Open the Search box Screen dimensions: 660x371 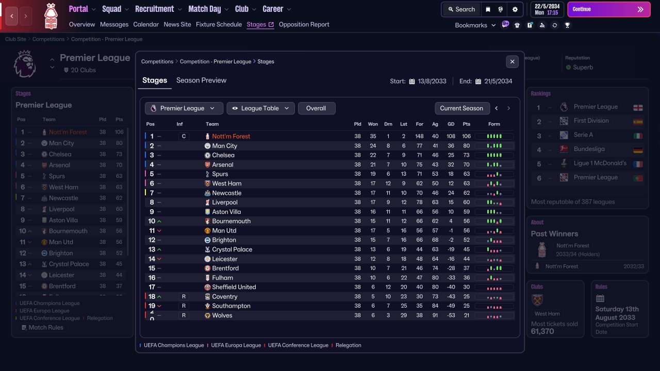point(461,9)
